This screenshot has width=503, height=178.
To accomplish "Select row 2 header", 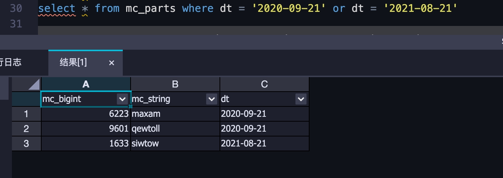I will pyautogui.click(x=26, y=129).
